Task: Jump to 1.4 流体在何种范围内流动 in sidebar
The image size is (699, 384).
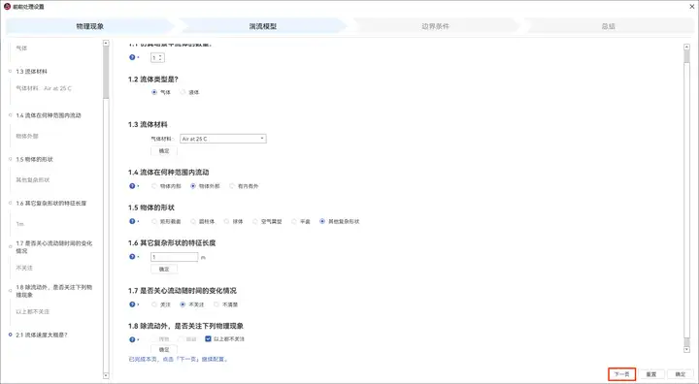Action: [49, 115]
